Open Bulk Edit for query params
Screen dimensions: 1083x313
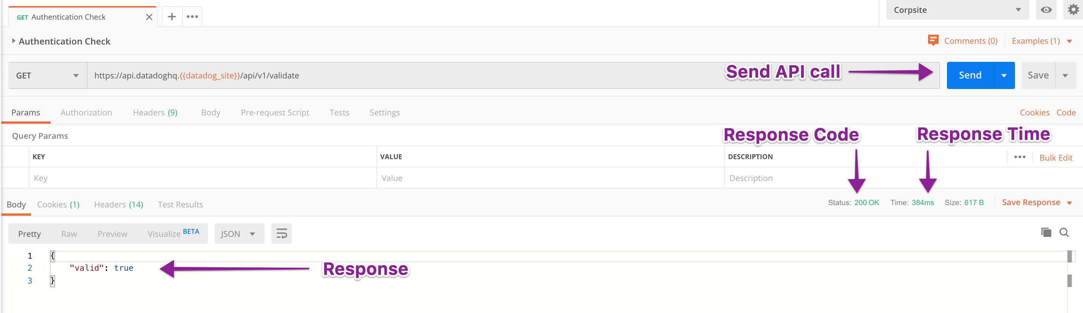[1056, 157]
